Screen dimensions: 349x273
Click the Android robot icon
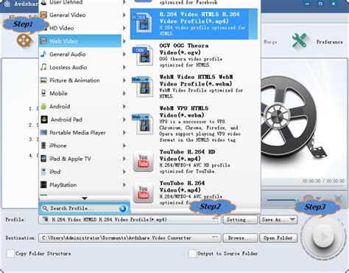[43, 106]
